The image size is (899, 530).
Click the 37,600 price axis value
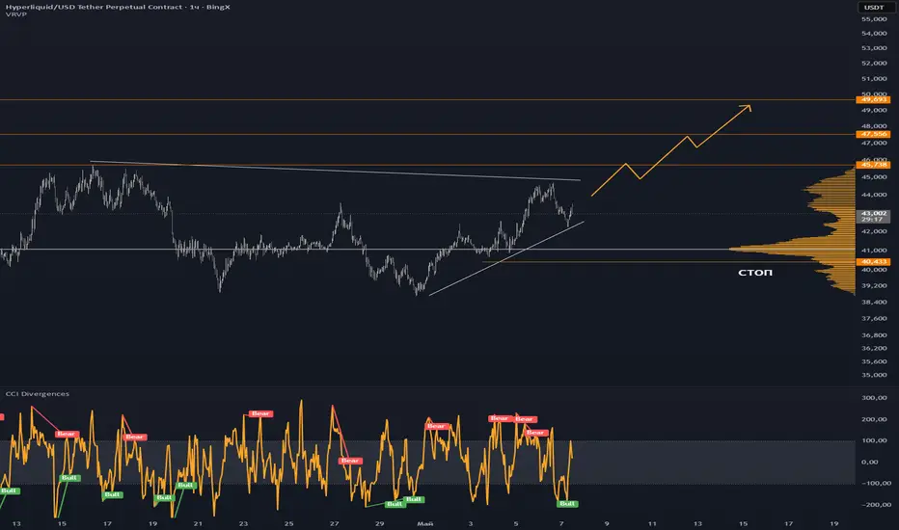click(874, 319)
